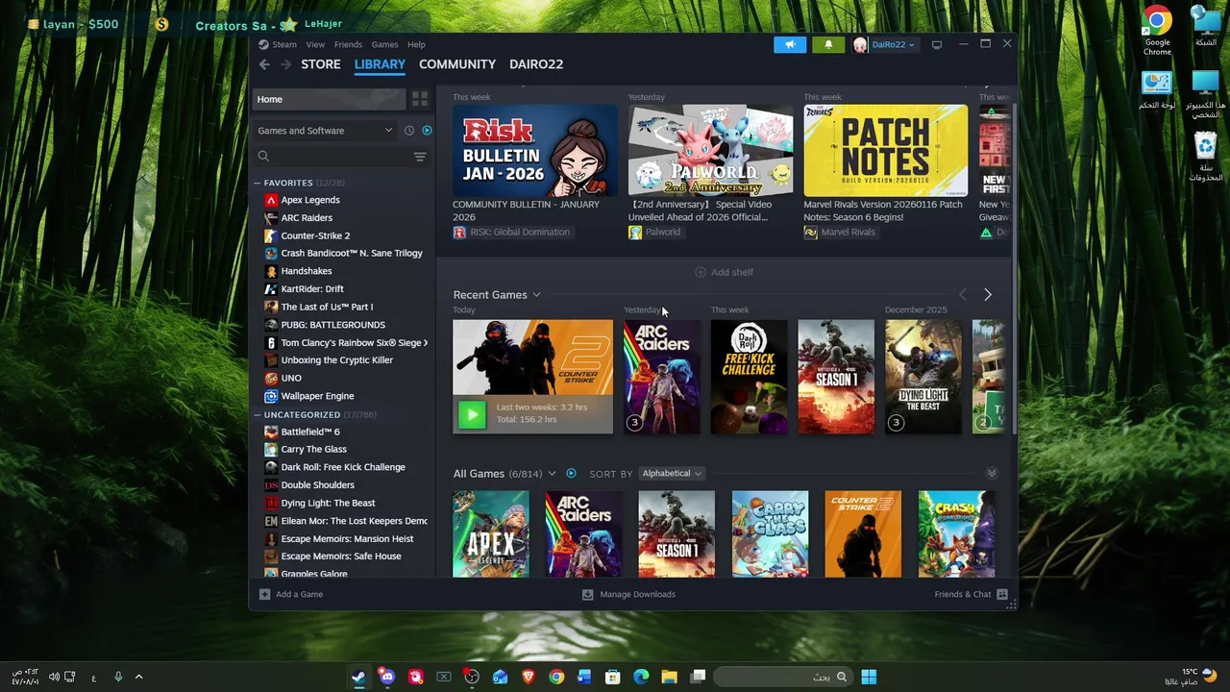The width and height of the screenshot is (1230, 692).
Task: Click Add shelf button
Action: point(724,272)
